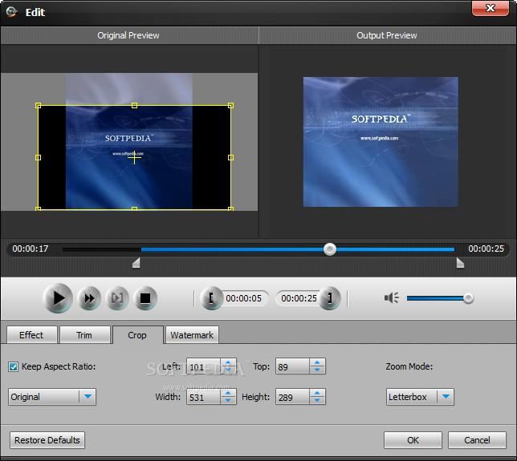
Task: Click the right-middle crop handle
Action: click(231, 158)
